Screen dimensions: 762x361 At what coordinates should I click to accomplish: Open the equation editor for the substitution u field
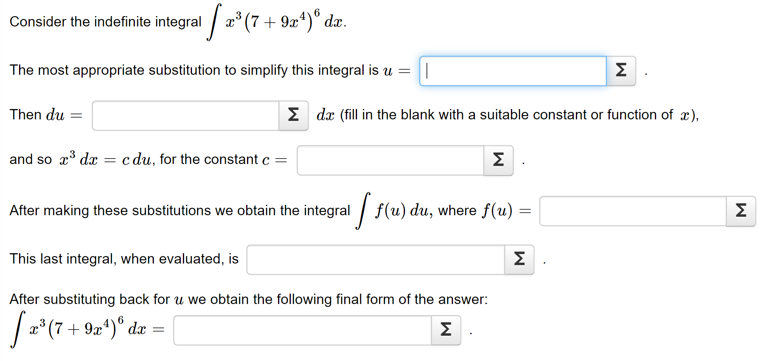coord(621,71)
